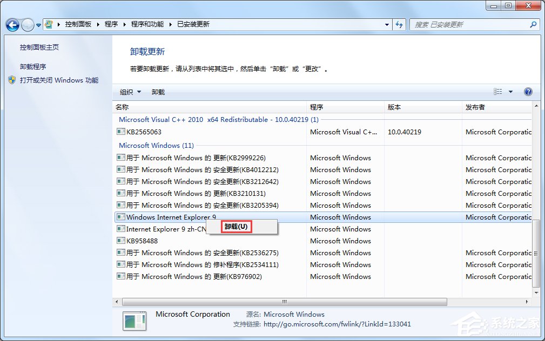
Task: Click the KB958488 update icon
Action: (120, 241)
